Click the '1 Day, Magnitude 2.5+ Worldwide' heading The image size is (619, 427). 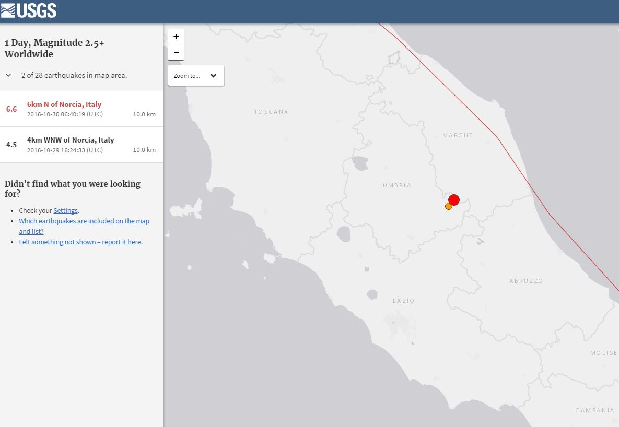54,49
